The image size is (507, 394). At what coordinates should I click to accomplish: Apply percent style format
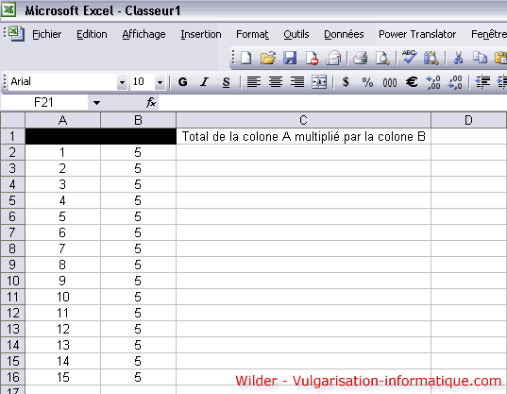367,82
